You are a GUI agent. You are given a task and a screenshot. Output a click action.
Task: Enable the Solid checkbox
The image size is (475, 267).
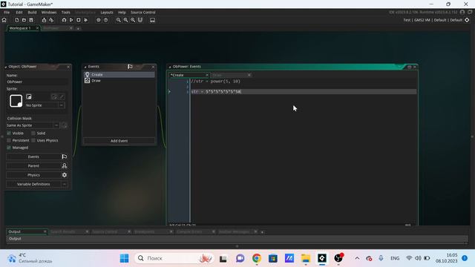click(x=33, y=133)
